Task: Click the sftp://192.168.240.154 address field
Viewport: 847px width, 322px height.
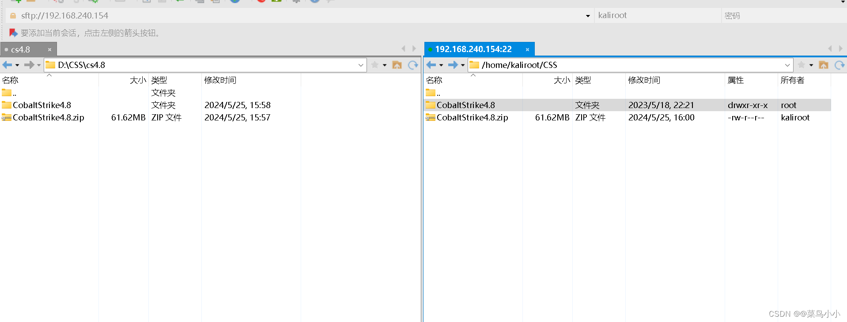Action: (x=300, y=15)
